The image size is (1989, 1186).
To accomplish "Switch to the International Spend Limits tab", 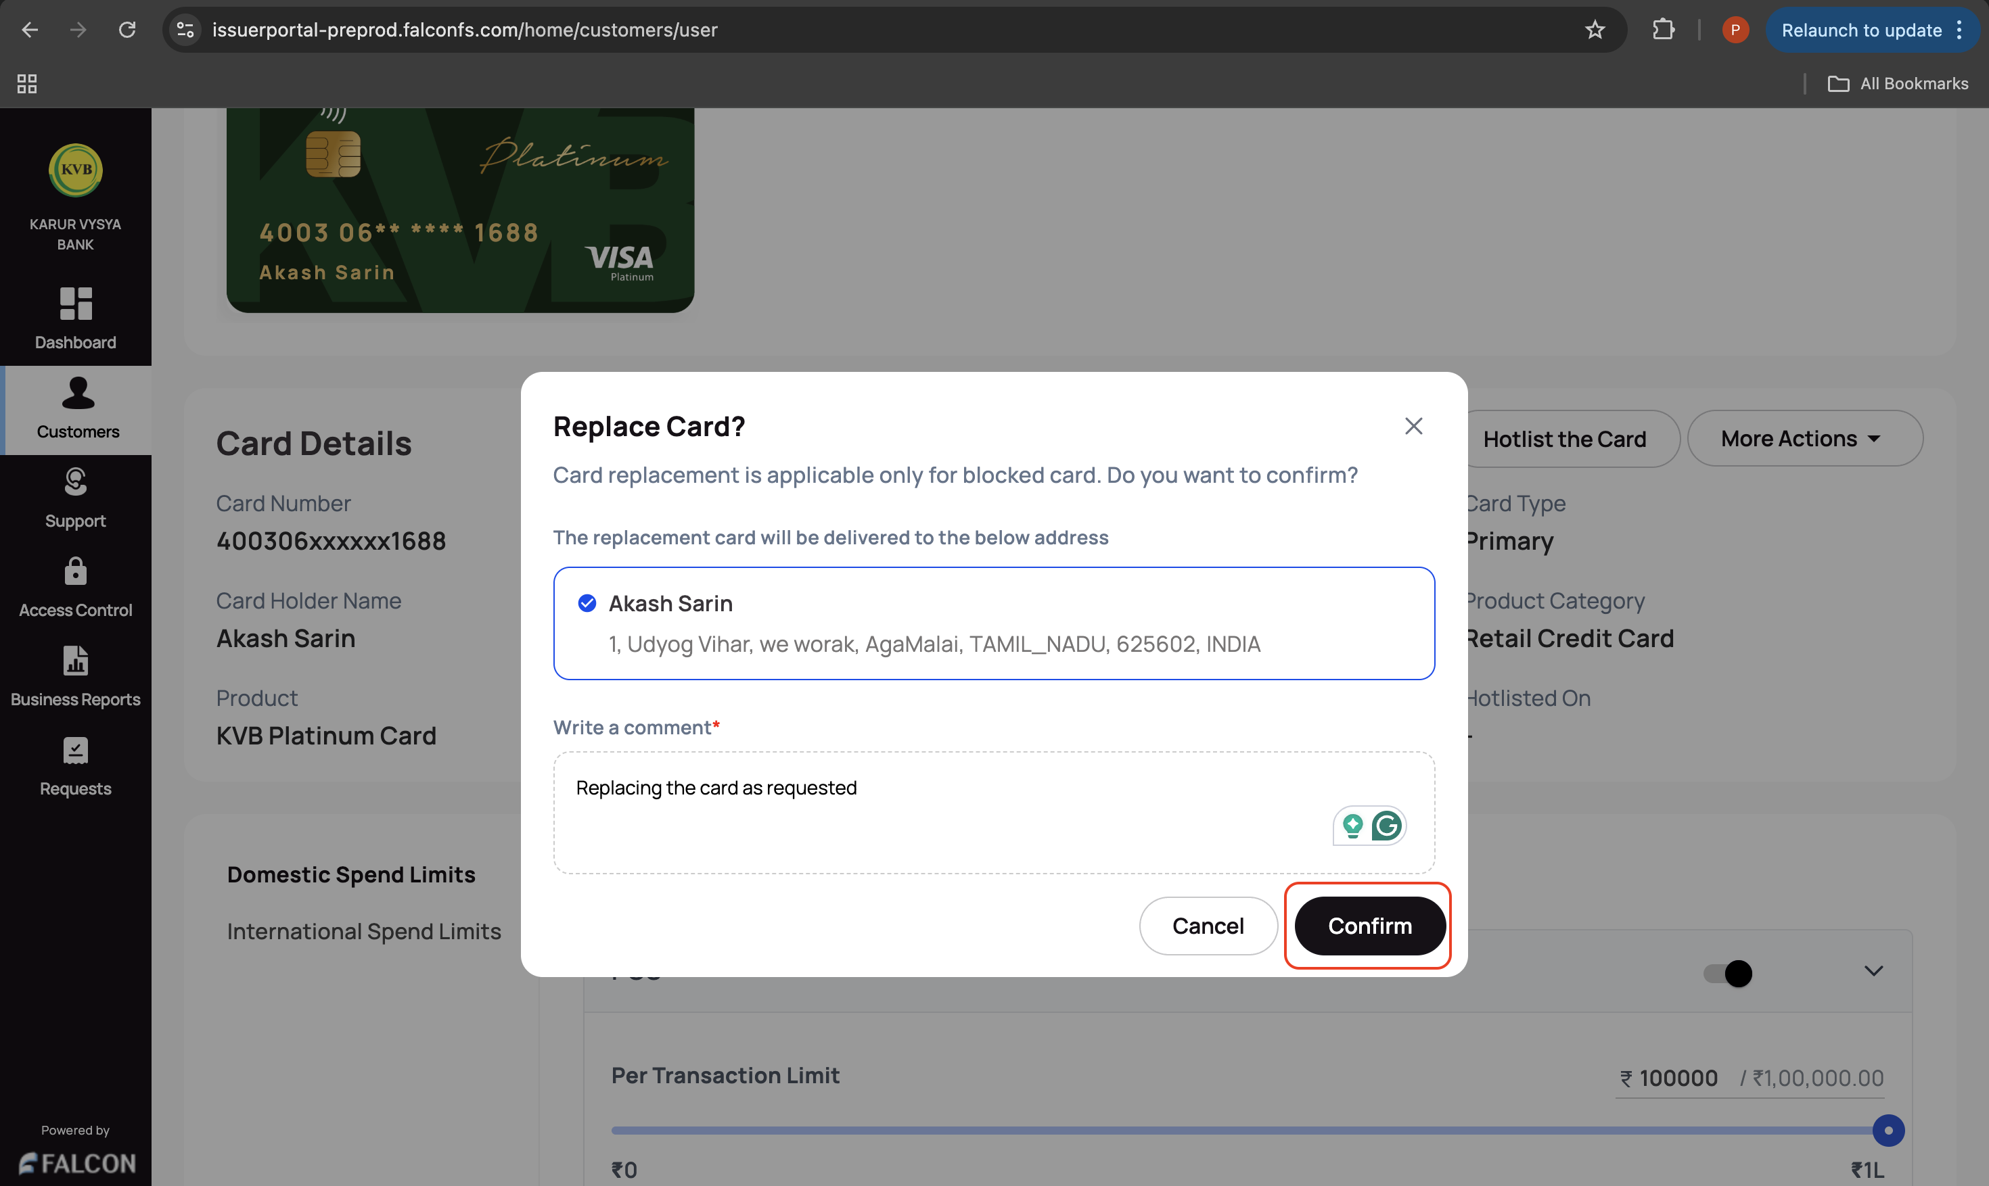I will tap(364, 932).
